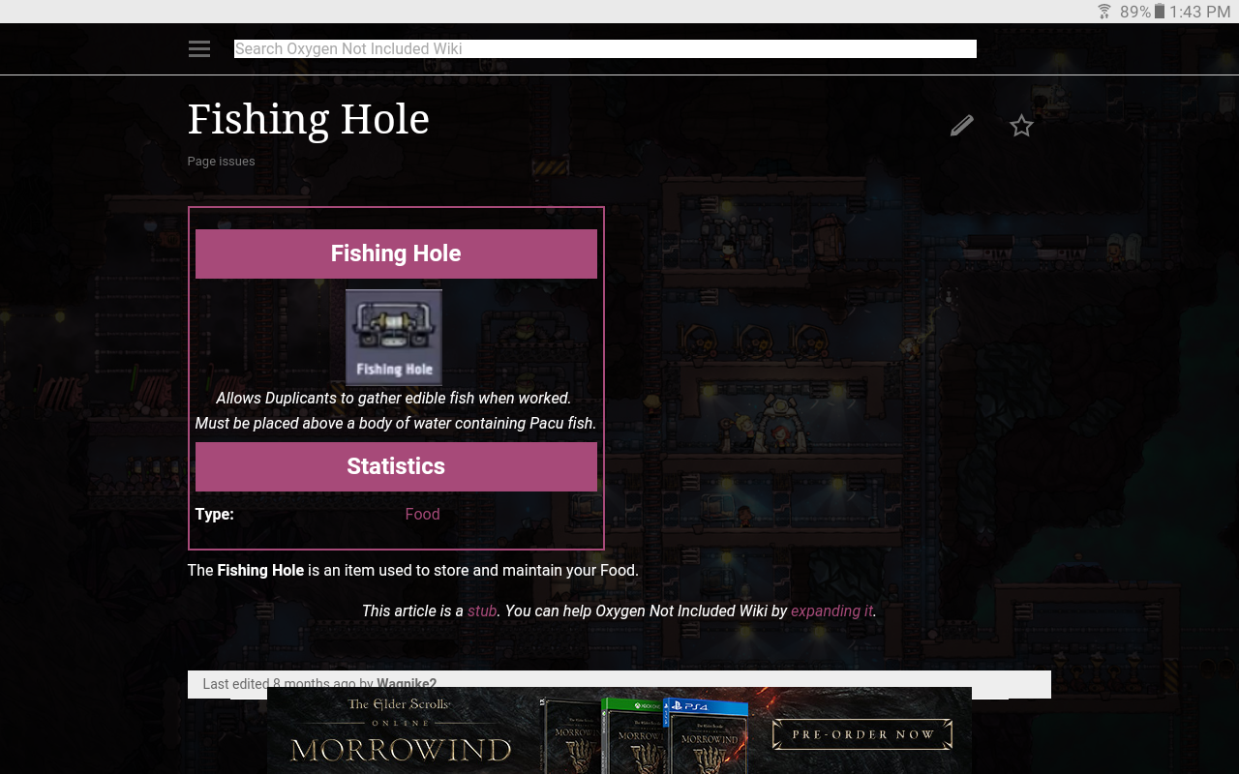Tap the battery status icon

coord(1160,12)
